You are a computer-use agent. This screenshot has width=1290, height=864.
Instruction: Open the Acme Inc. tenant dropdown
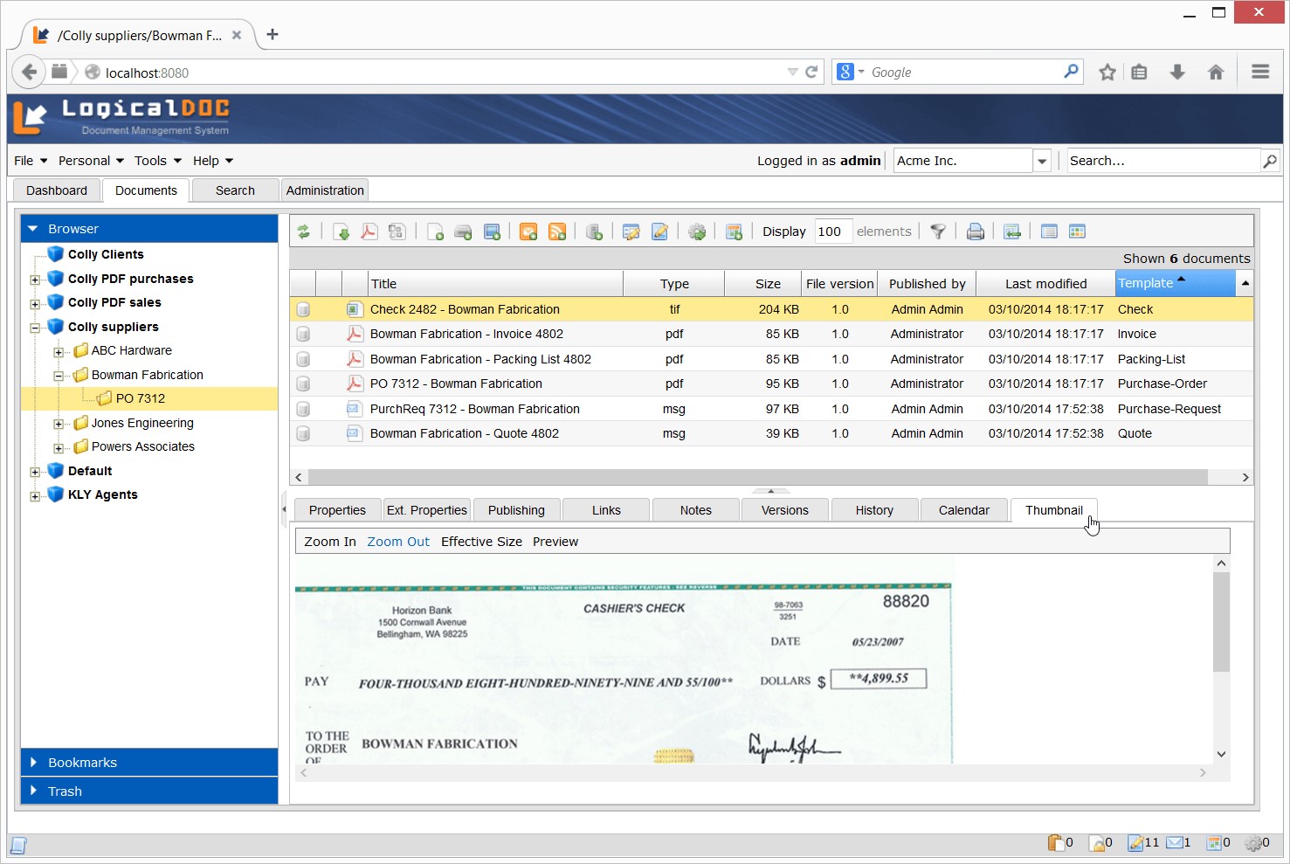(x=1041, y=161)
